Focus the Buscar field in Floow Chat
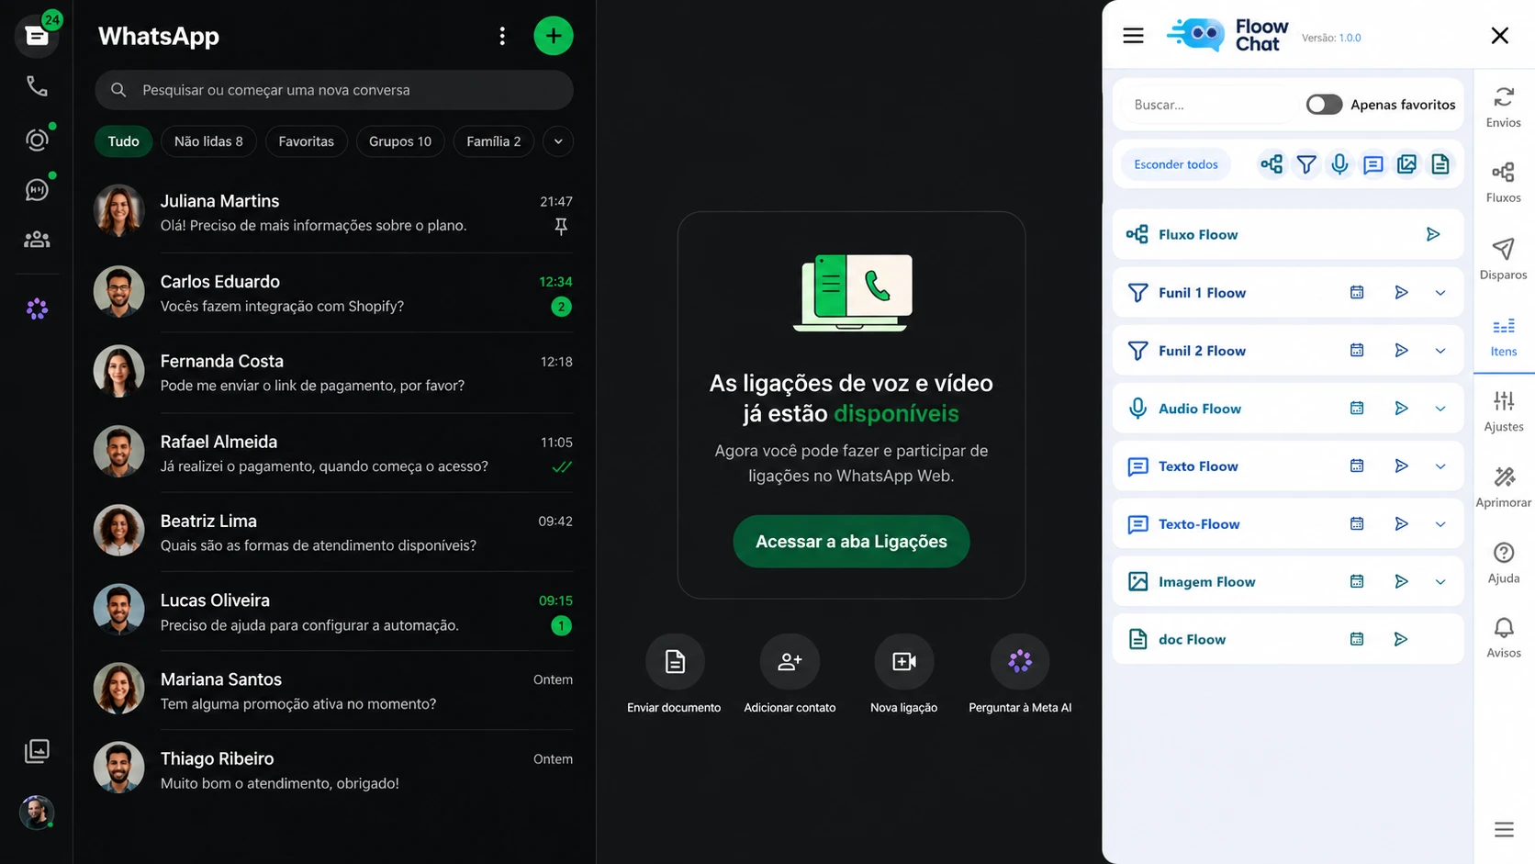 pyautogui.click(x=1208, y=105)
